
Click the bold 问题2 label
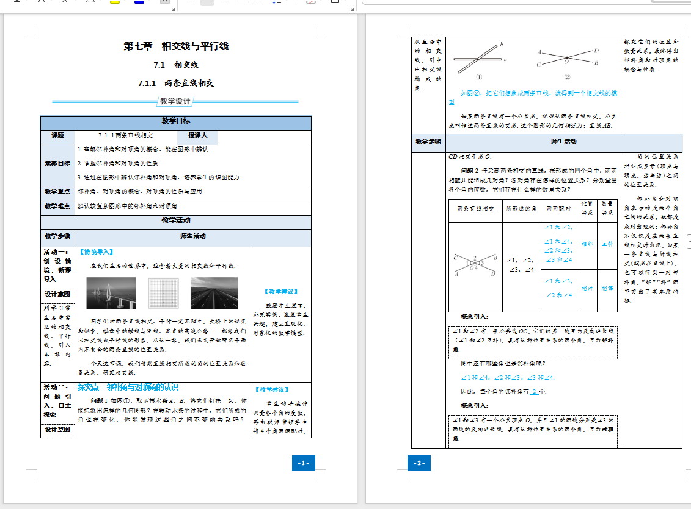coord(470,171)
